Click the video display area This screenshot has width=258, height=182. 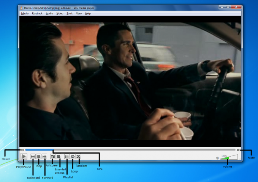tap(130, 81)
